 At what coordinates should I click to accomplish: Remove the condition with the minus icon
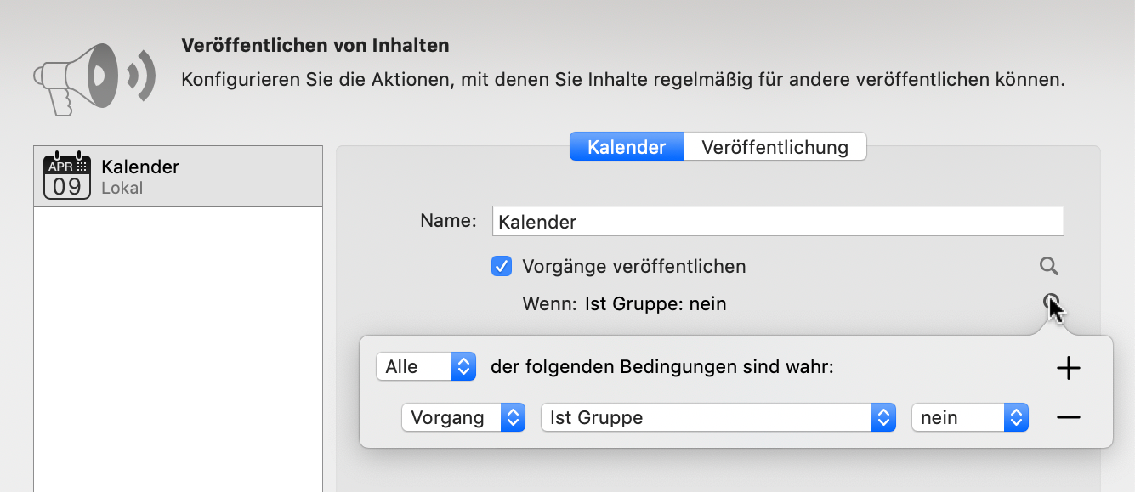[1068, 417]
